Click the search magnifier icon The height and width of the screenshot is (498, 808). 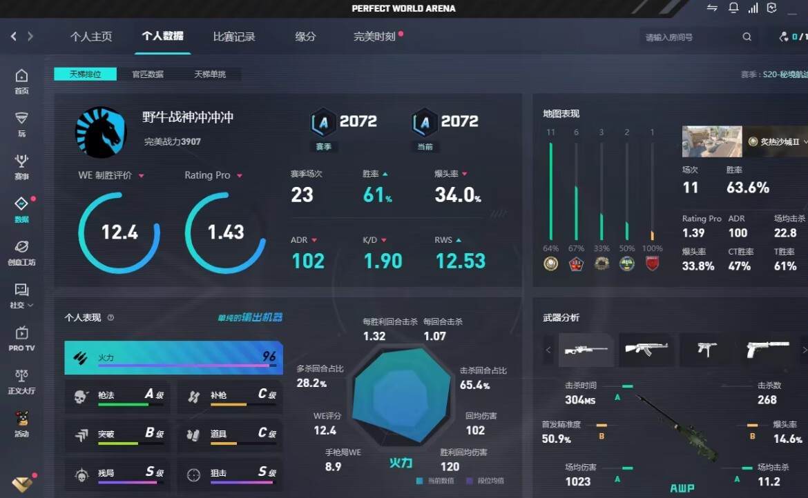click(747, 37)
